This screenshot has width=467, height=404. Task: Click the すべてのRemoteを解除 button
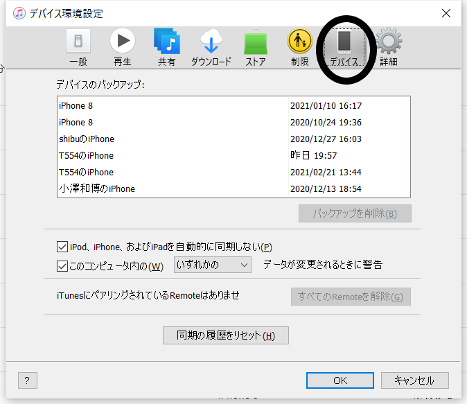(351, 297)
